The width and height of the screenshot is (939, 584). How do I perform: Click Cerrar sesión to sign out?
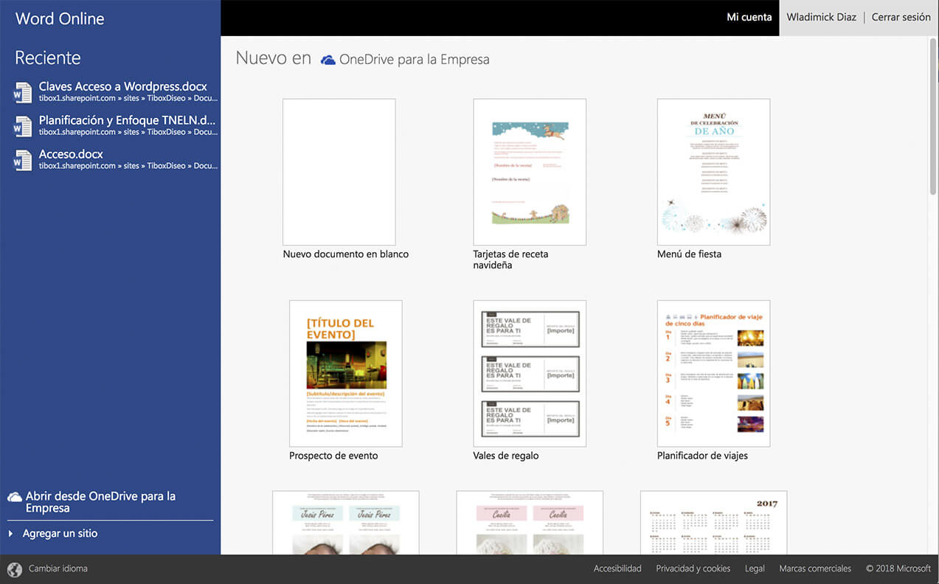[x=901, y=17]
